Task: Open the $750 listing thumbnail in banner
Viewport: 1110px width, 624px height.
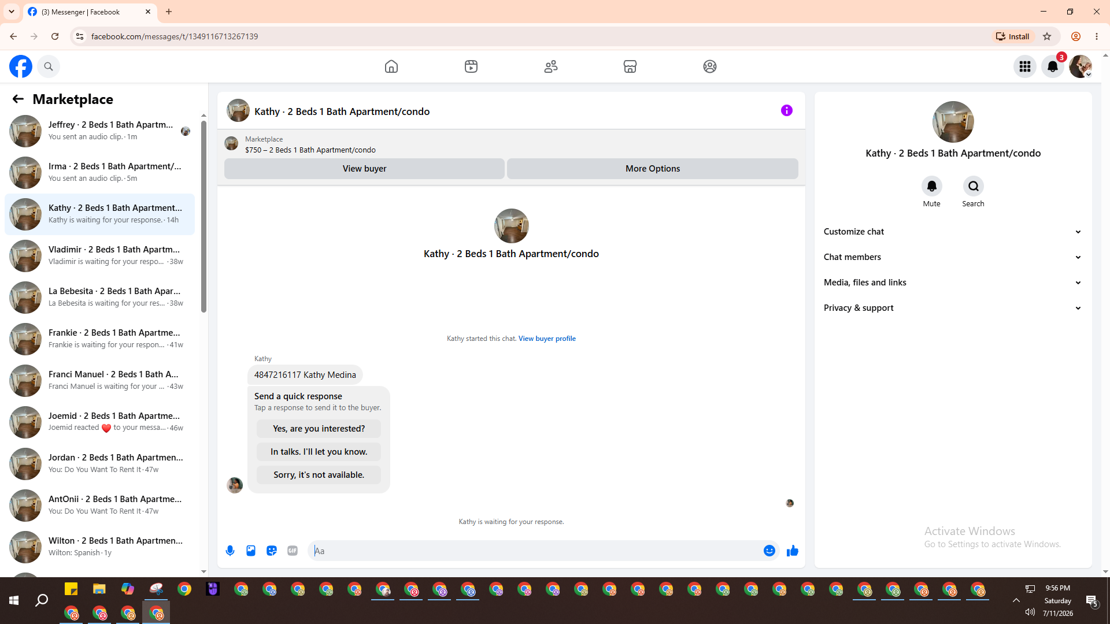Action: coord(231,143)
